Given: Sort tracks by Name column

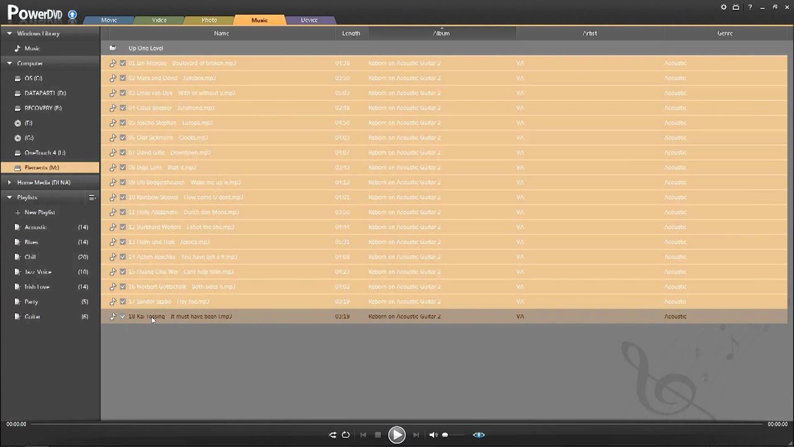Looking at the screenshot, I should coord(221,34).
